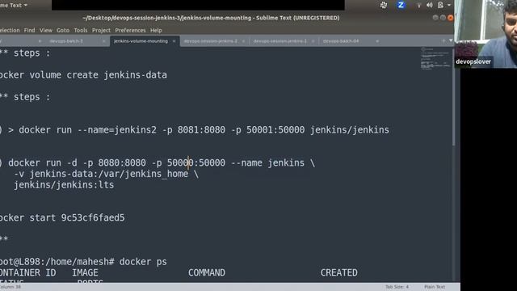Viewport: 517px width, 291px height.
Task: Switch to the jenkins-volume-mounting tab
Action: [x=141, y=41]
